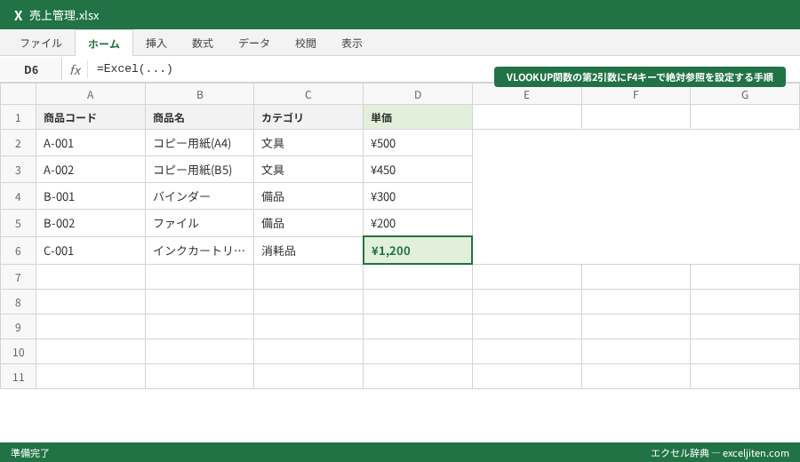Select the ¥200 price cell
The width and height of the screenshot is (800, 462).
point(418,223)
